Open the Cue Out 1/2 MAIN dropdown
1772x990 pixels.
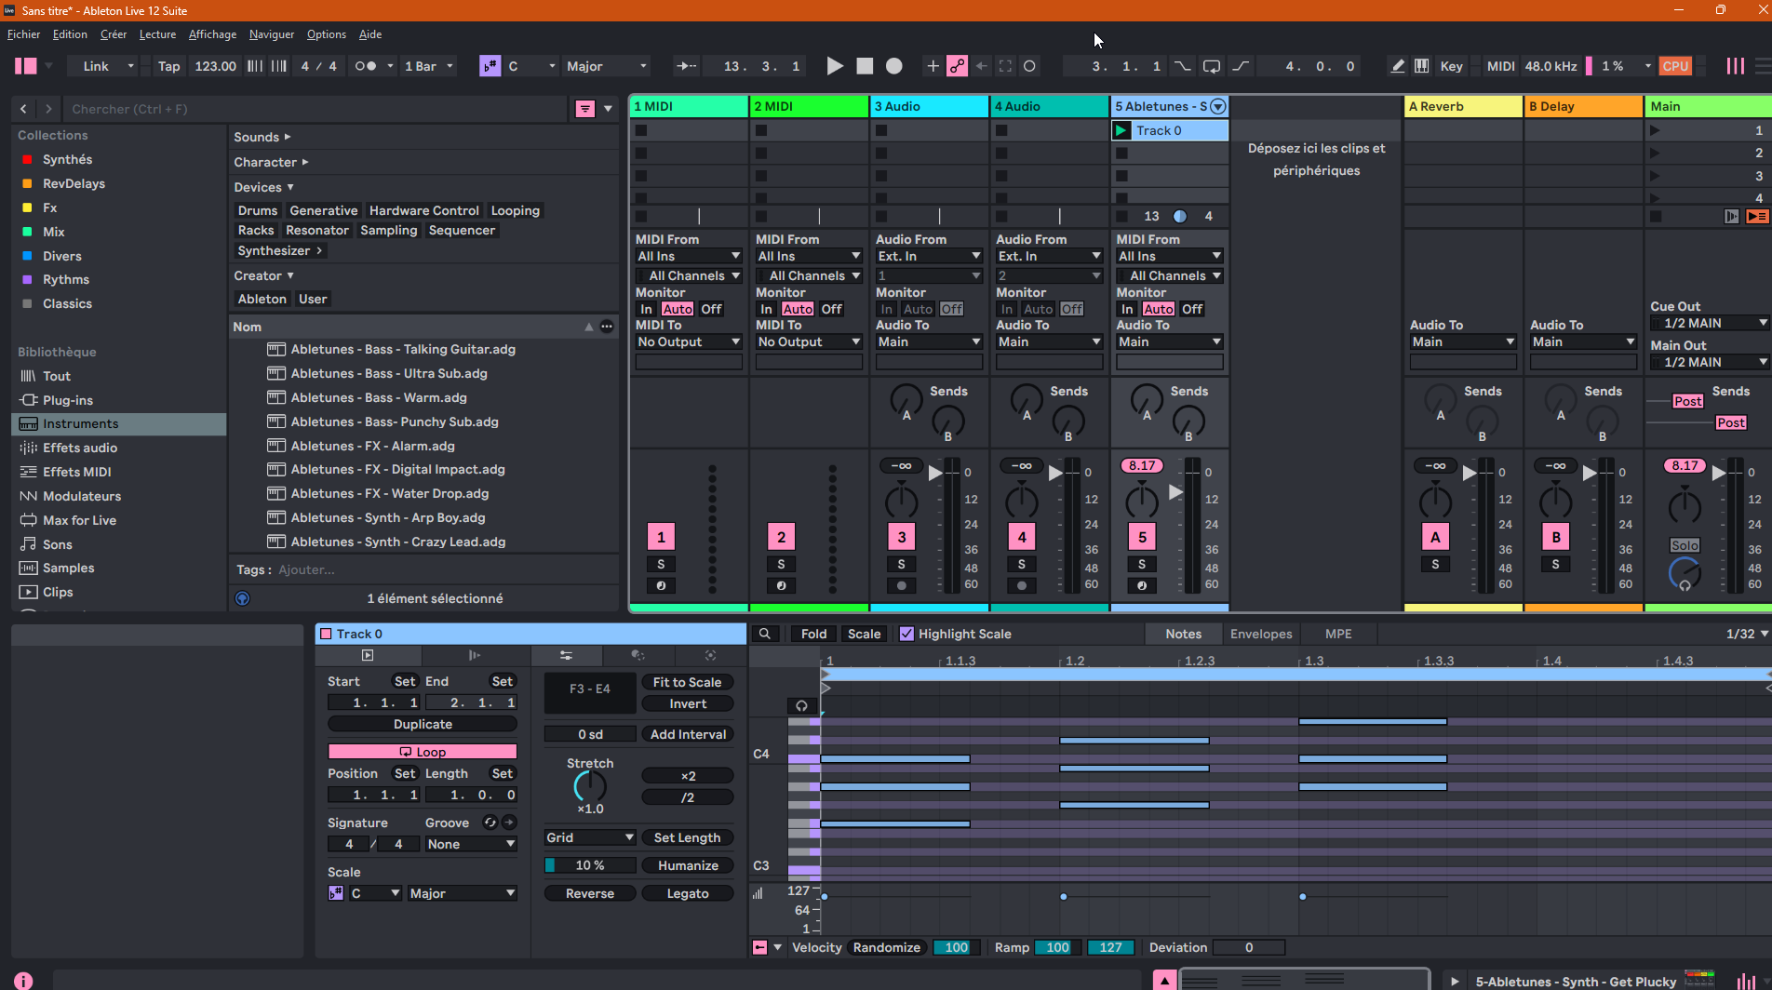click(1711, 323)
